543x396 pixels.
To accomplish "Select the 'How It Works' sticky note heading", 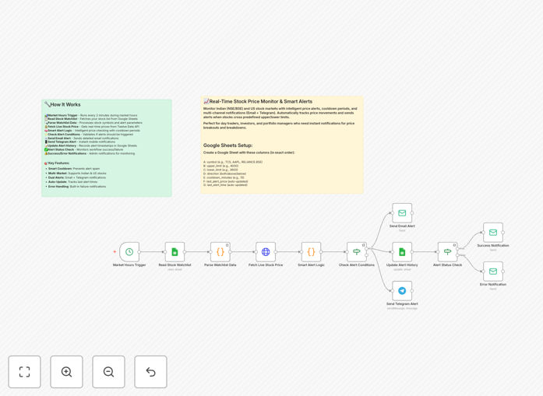I will (62, 104).
